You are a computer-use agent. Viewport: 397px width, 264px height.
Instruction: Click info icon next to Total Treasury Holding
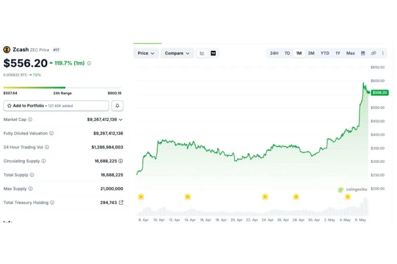pos(52,202)
